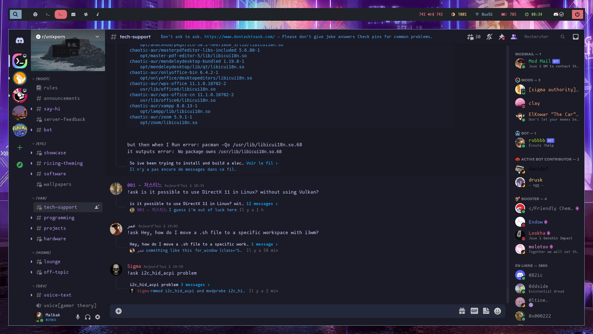
Task: Click the message input field
Action: point(287,311)
